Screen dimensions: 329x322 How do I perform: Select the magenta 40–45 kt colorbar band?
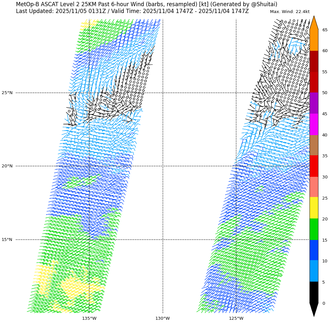point(314,124)
